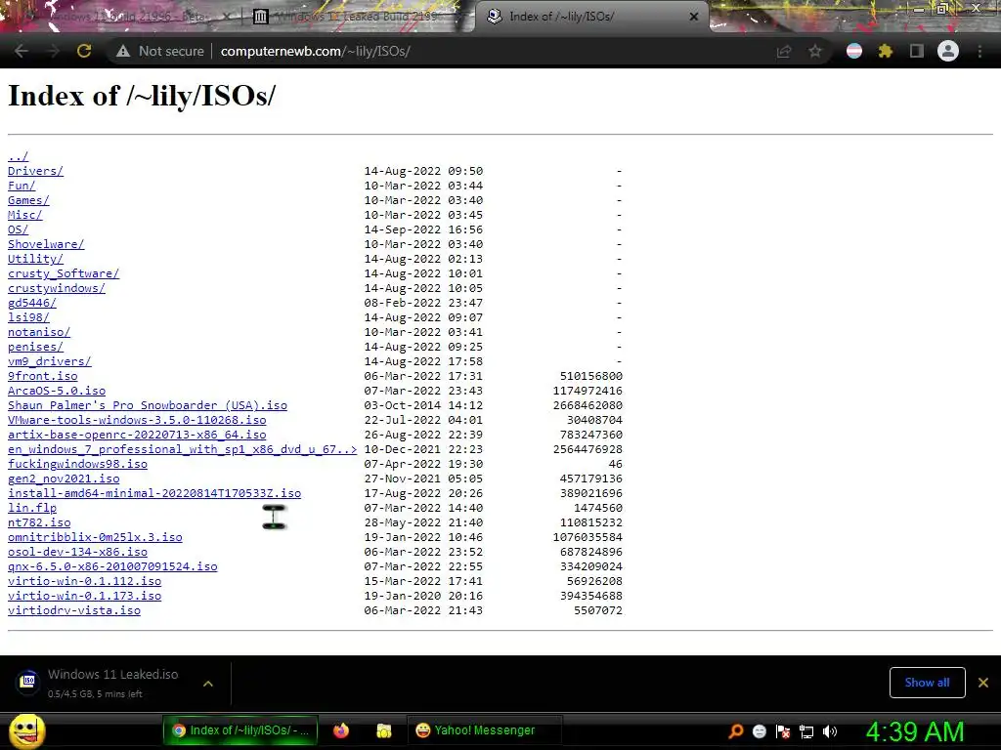Open the file manager folder in taskbar
This screenshot has width=1001, height=750.
click(x=383, y=730)
